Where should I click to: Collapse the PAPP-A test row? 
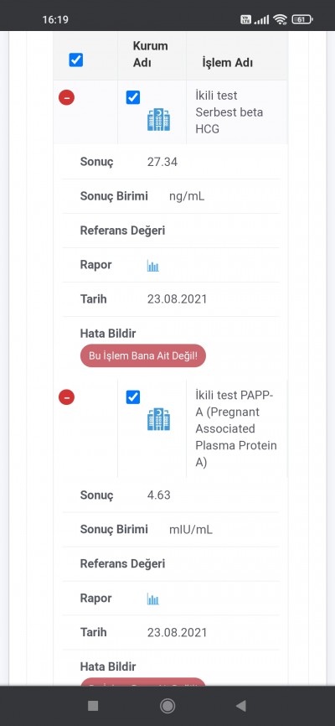coord(67,397)
